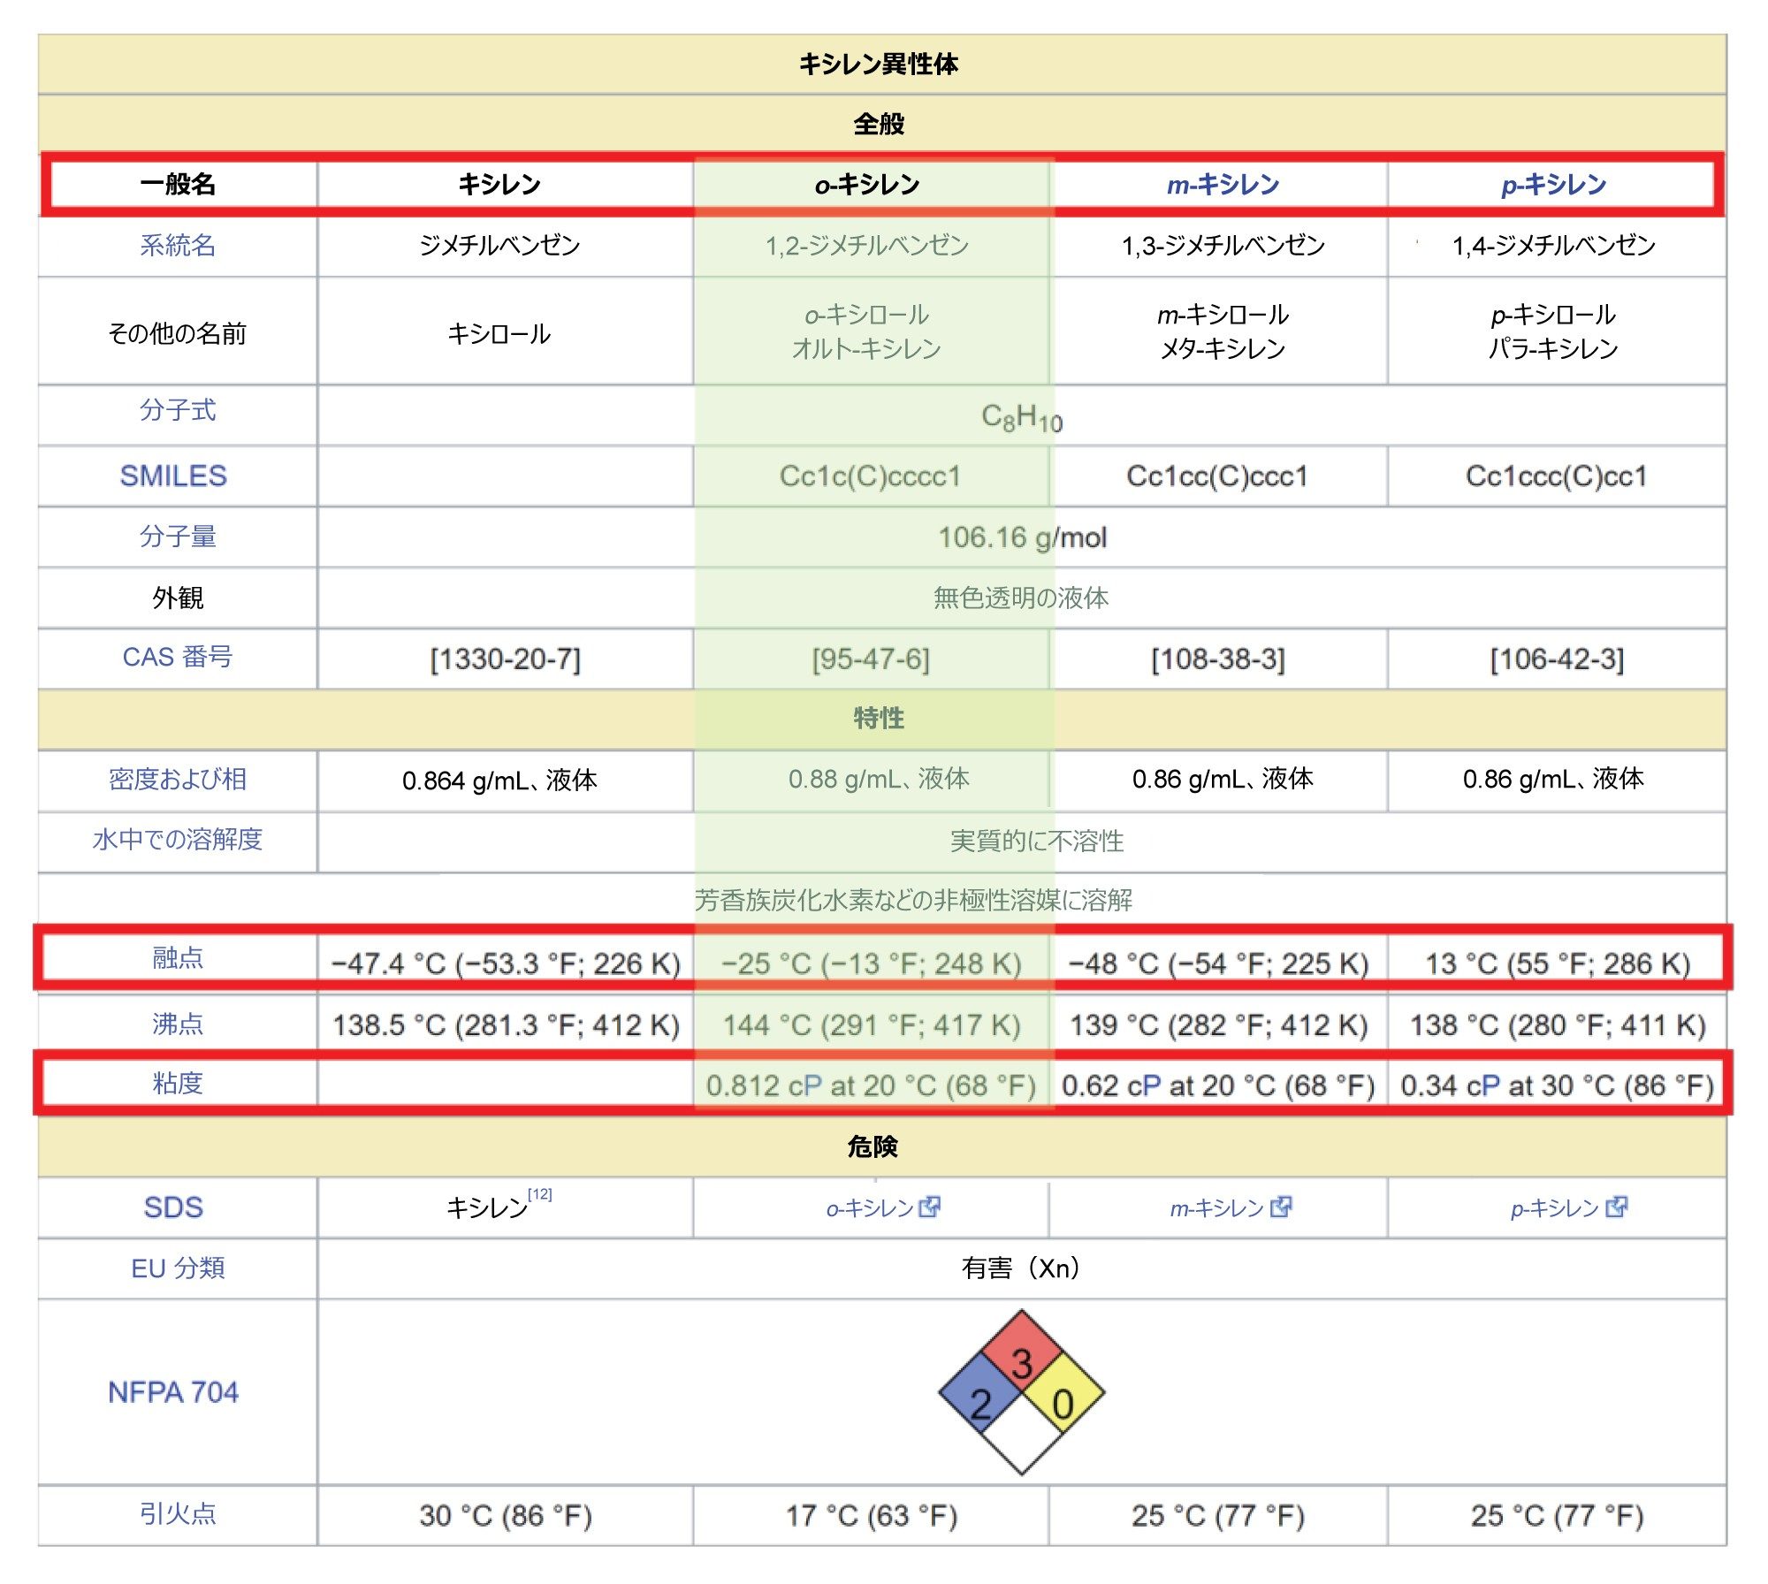1768x1584 pixels.
Task: Click external link icon beside m-キシレン SDS
Action: click(x=1281, y=1207)
